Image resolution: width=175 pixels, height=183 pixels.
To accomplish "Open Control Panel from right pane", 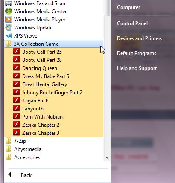I will coord(132,23).
